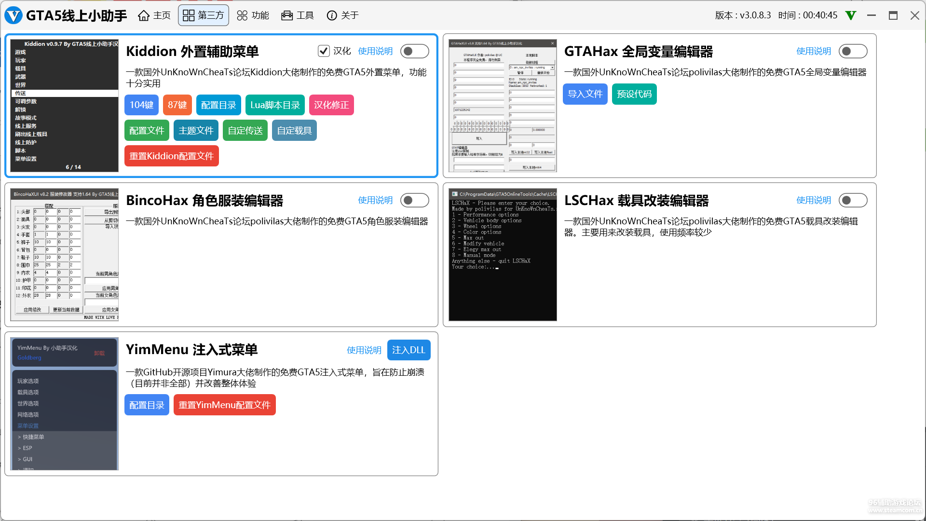Open GTAHax 使用说明 link
Viewport: 926px width, 521px height.
813,51
